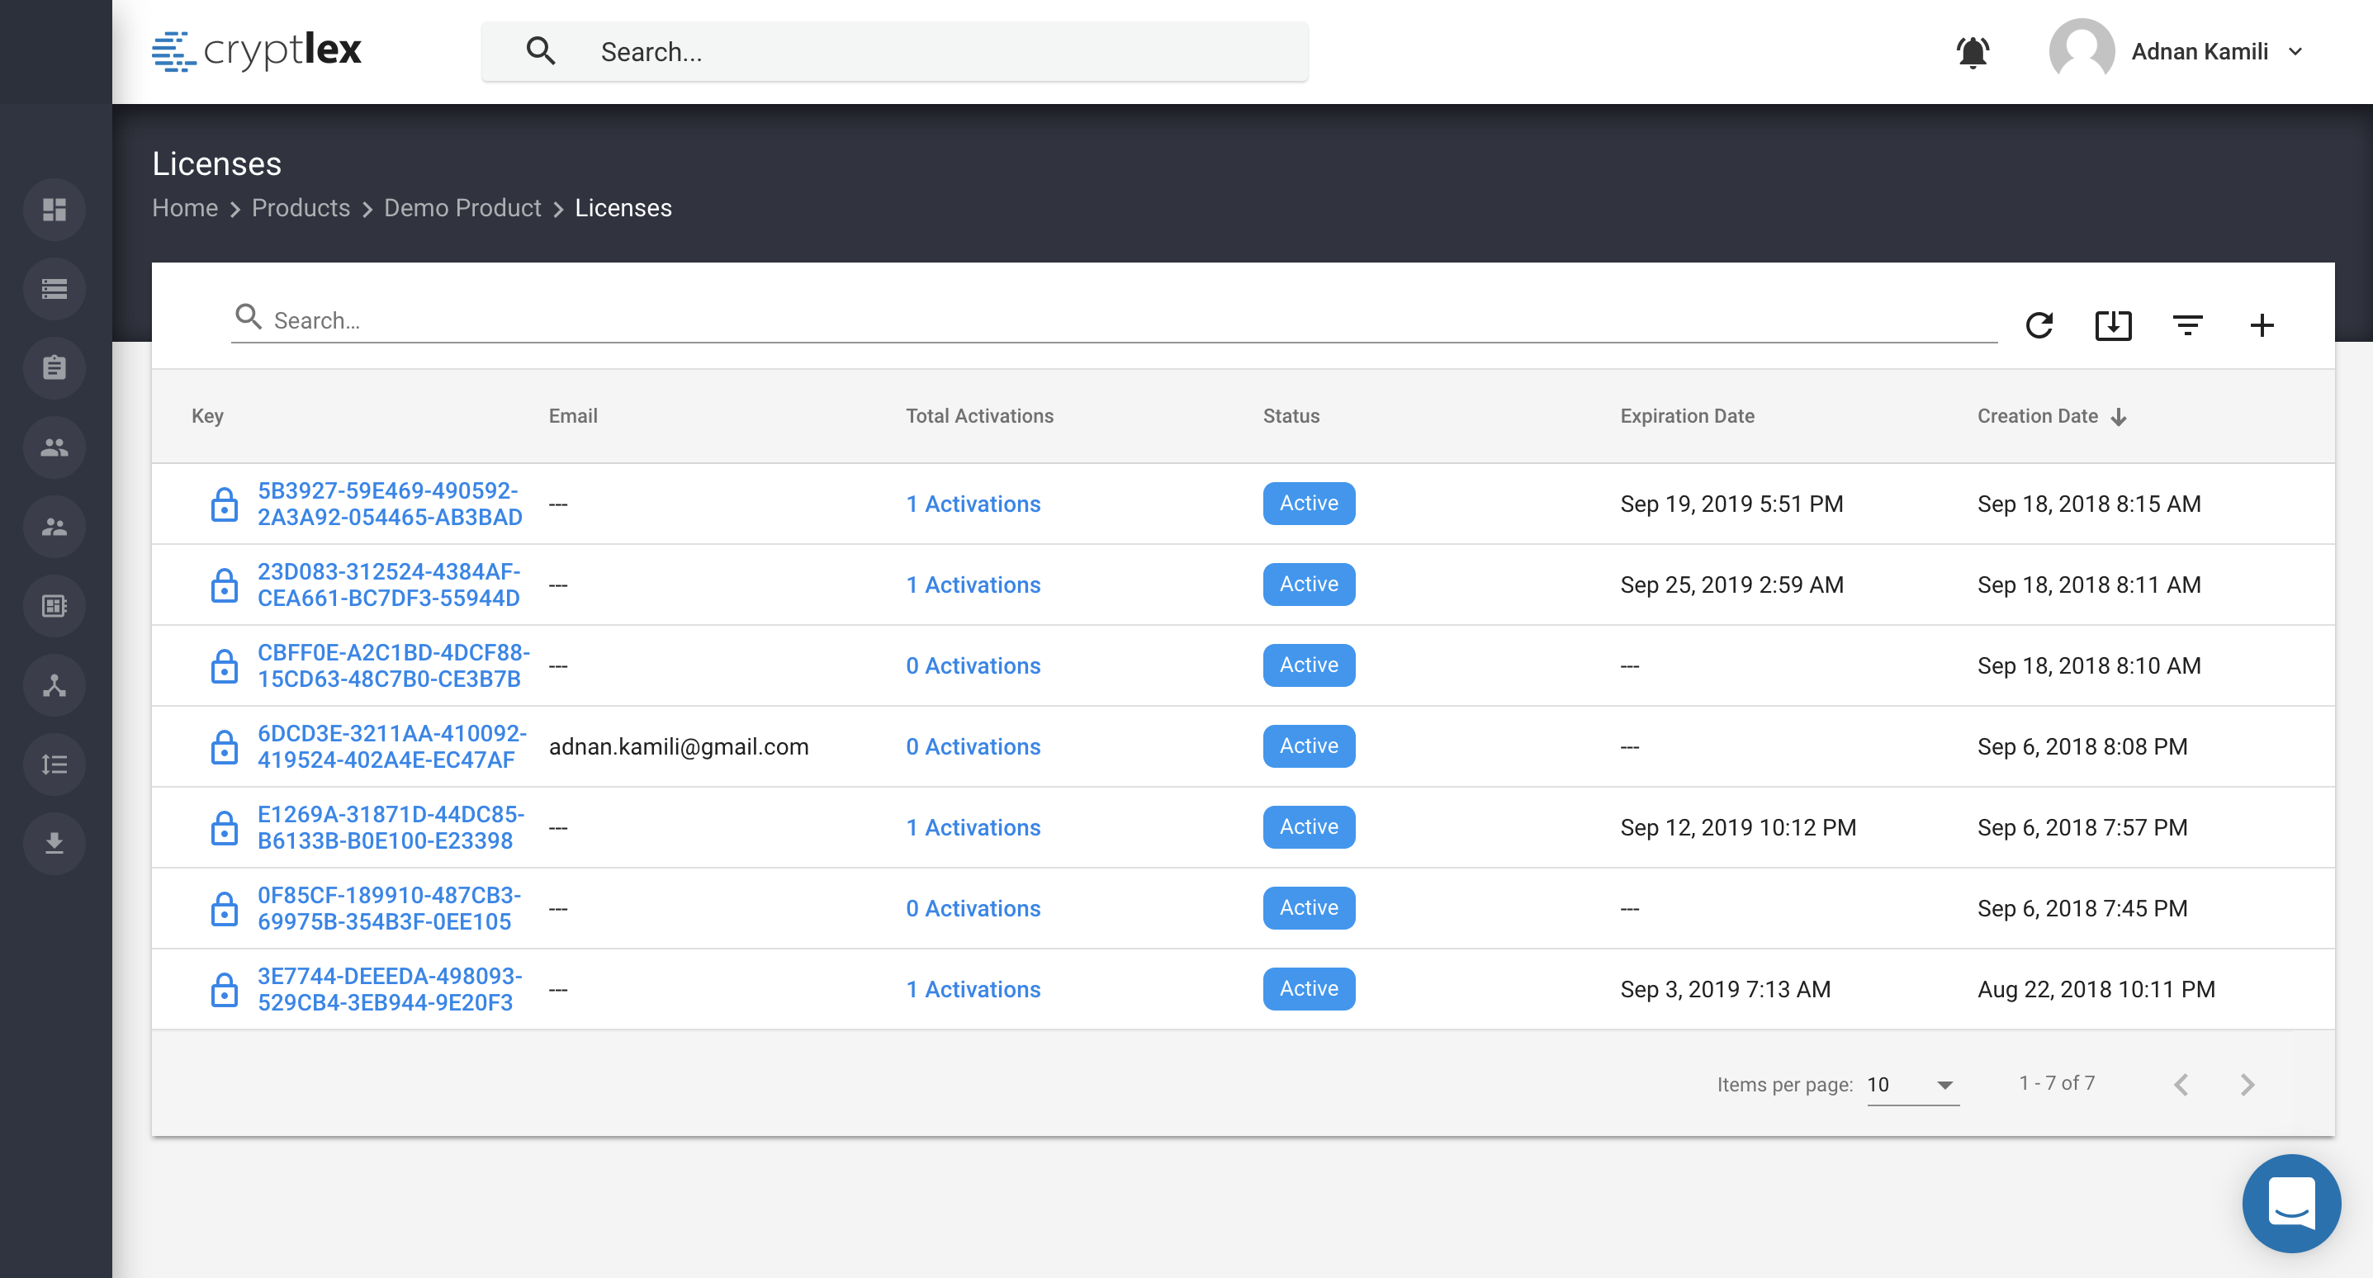Open the notifications bell

tap(1973, 52)
